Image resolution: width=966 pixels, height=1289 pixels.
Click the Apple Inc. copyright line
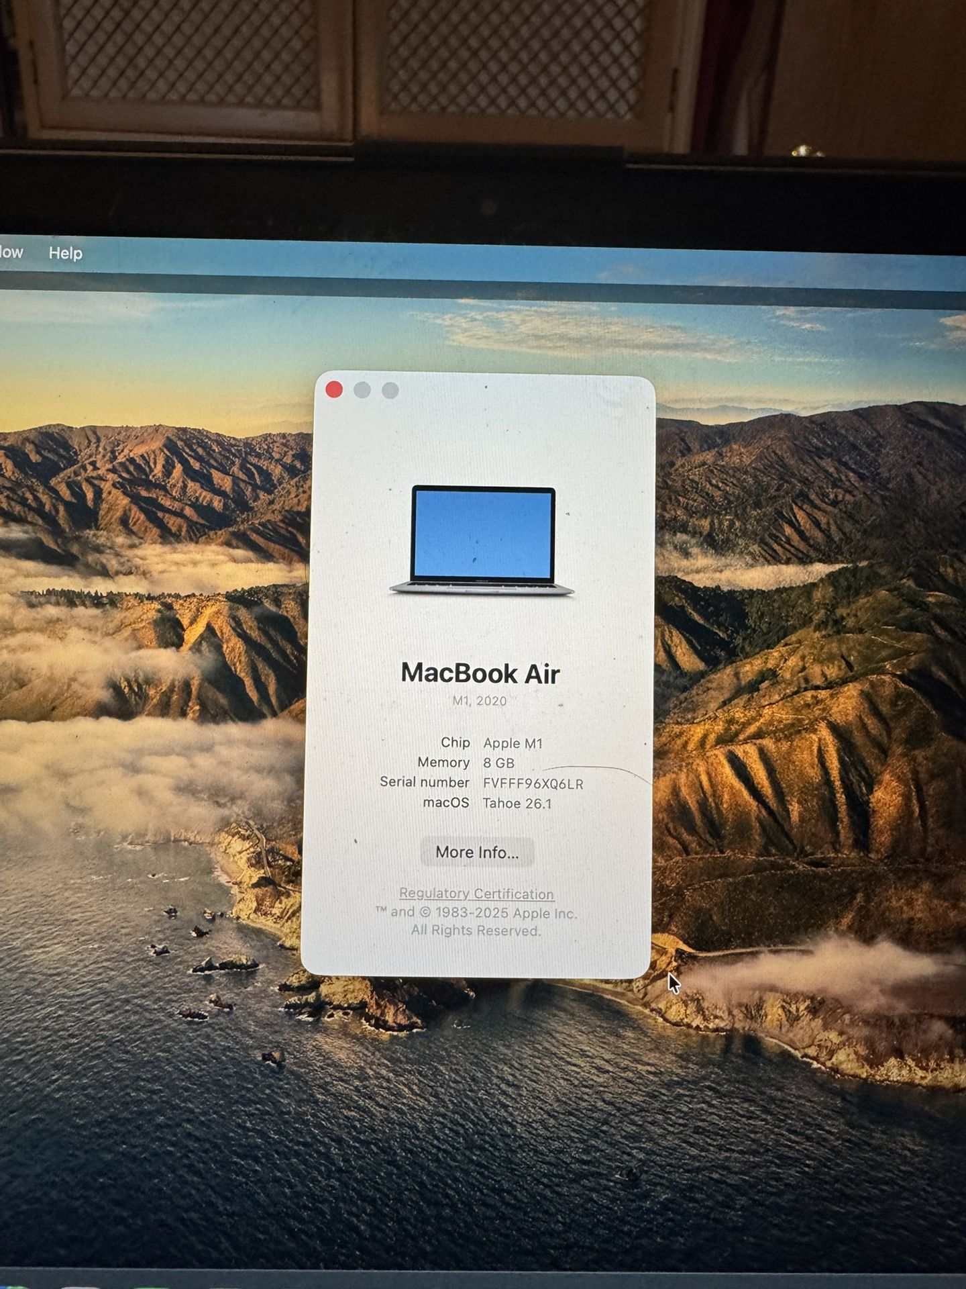(476, 912)
